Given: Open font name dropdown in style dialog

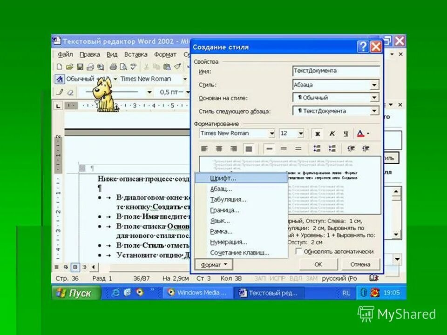Looking at the screenshot, I should tap(271, 134).
